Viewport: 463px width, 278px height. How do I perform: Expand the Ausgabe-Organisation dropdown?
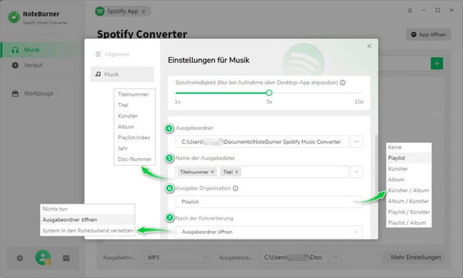(269, 202)
